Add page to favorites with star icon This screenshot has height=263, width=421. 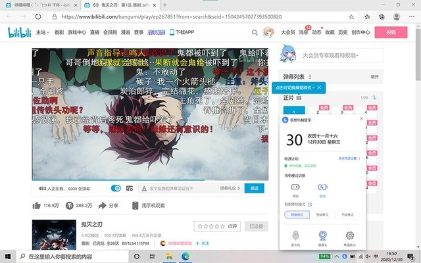(351, 16)
